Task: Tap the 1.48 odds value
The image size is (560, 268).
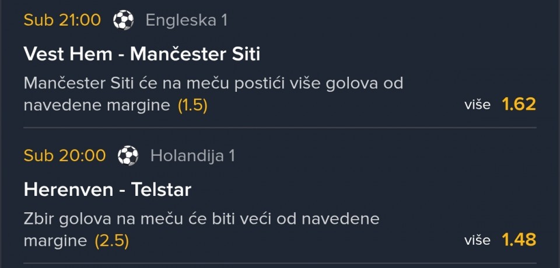Action: 519,240
